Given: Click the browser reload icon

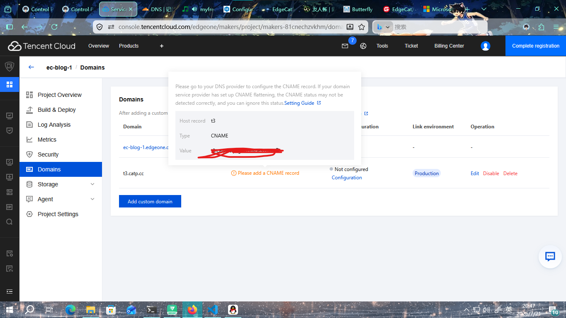Looking at the screenshot, I should [x=54, y=27].
